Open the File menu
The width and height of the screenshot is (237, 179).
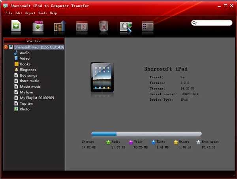tap(9, 13)
